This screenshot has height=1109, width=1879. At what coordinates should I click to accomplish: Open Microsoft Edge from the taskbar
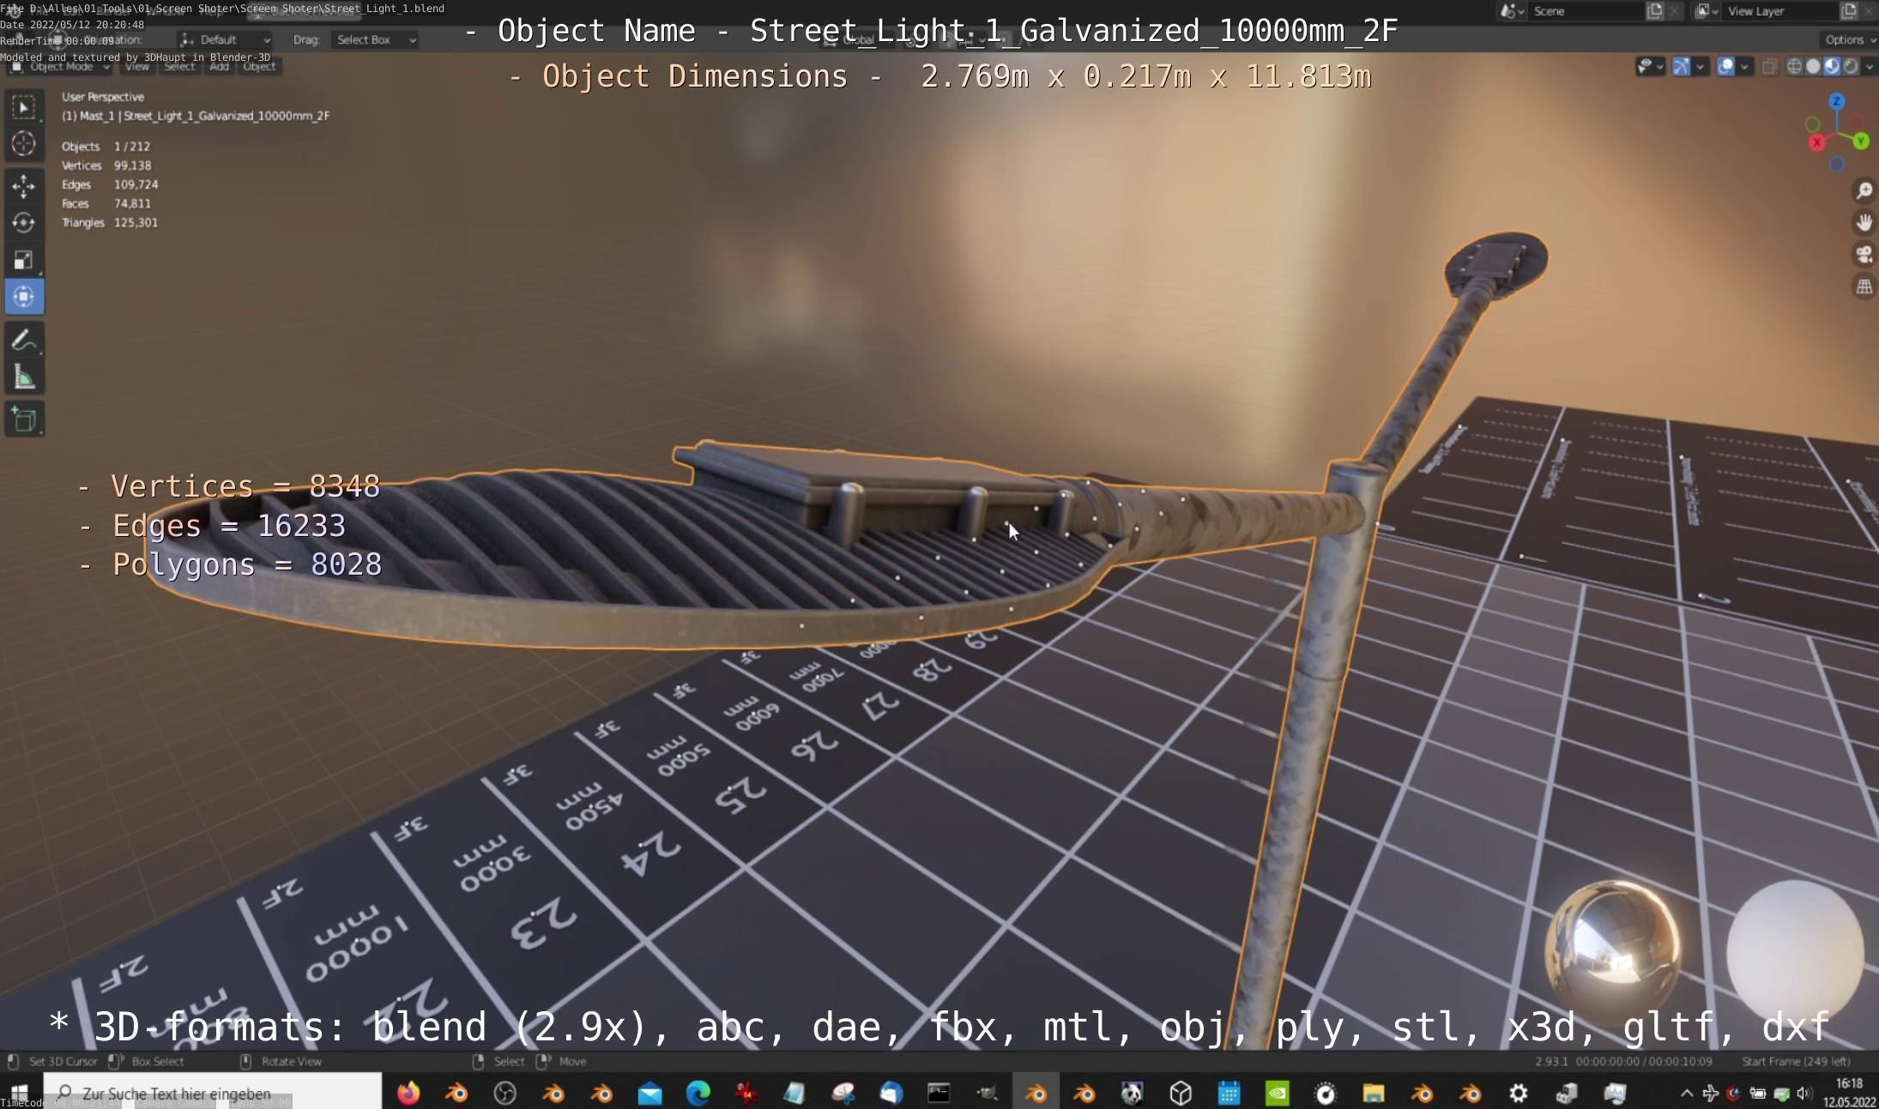point(698,1093)
